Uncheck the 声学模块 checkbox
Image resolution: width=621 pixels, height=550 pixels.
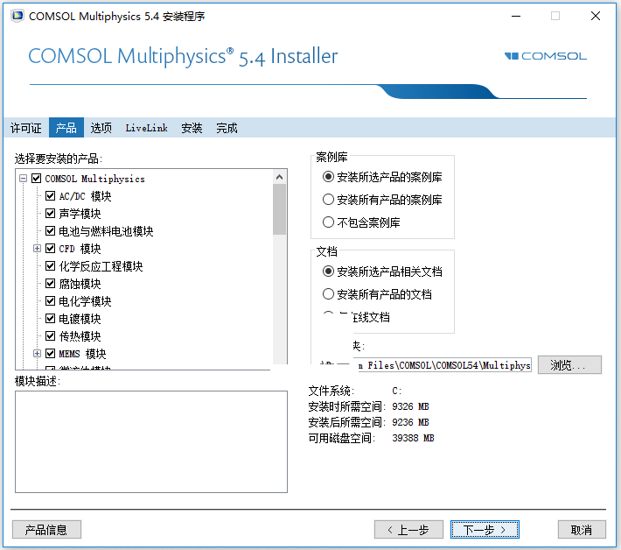coord(51,214)
